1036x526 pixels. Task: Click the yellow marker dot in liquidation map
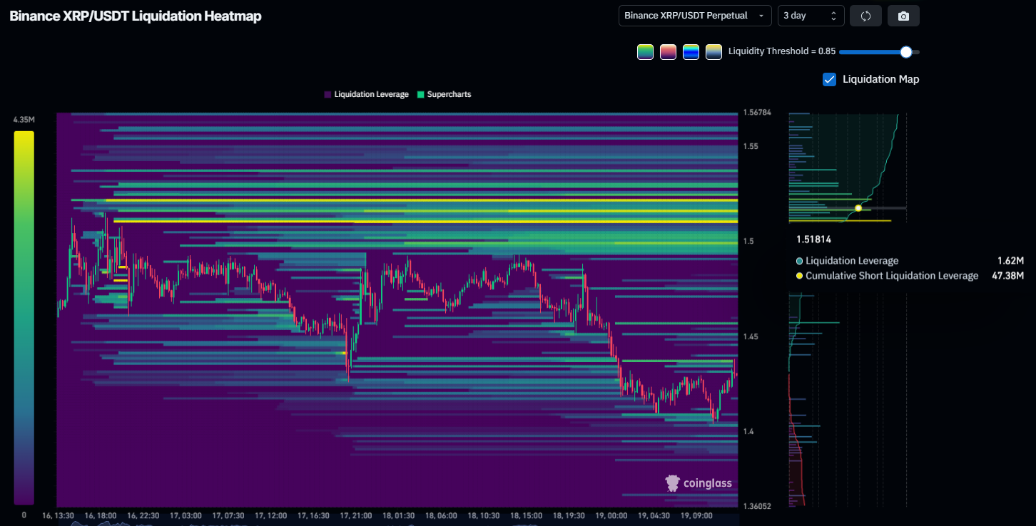click(x=858, y=208)
